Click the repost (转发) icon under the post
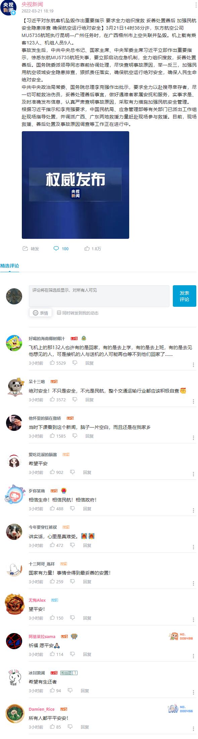The width and height of the screenshot is (198, 739). point(25,249)
